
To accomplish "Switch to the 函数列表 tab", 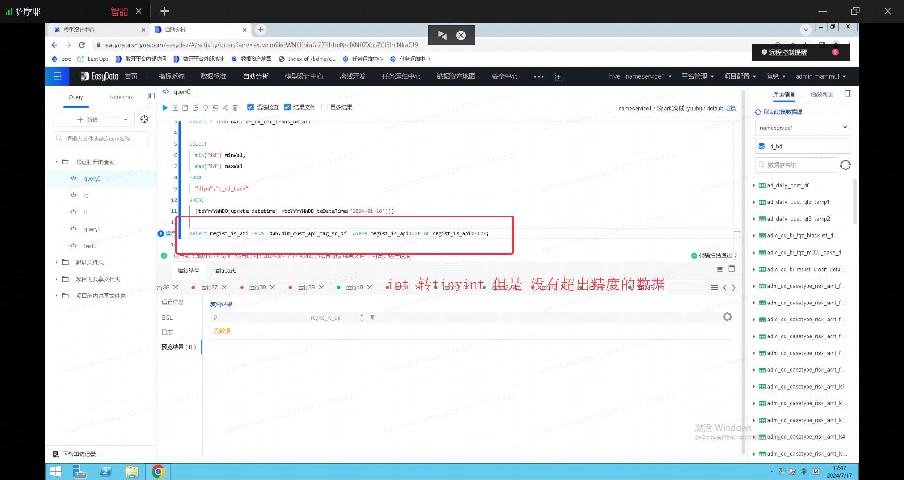I will [822, 94].
